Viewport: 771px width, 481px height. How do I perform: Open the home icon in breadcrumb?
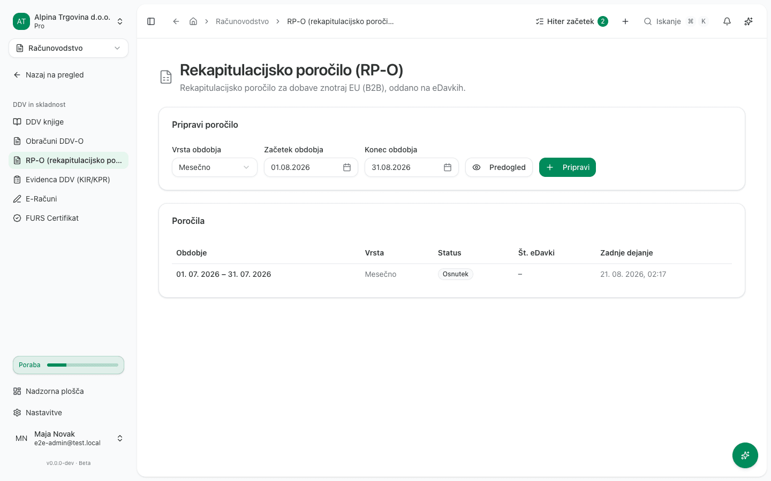[193, 21]
